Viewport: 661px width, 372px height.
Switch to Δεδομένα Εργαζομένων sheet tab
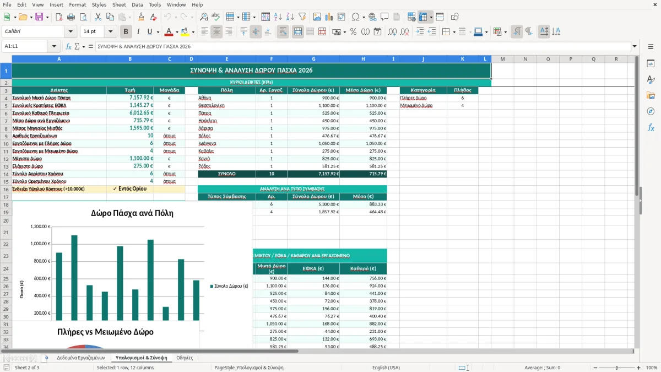[x=80, y=358]
